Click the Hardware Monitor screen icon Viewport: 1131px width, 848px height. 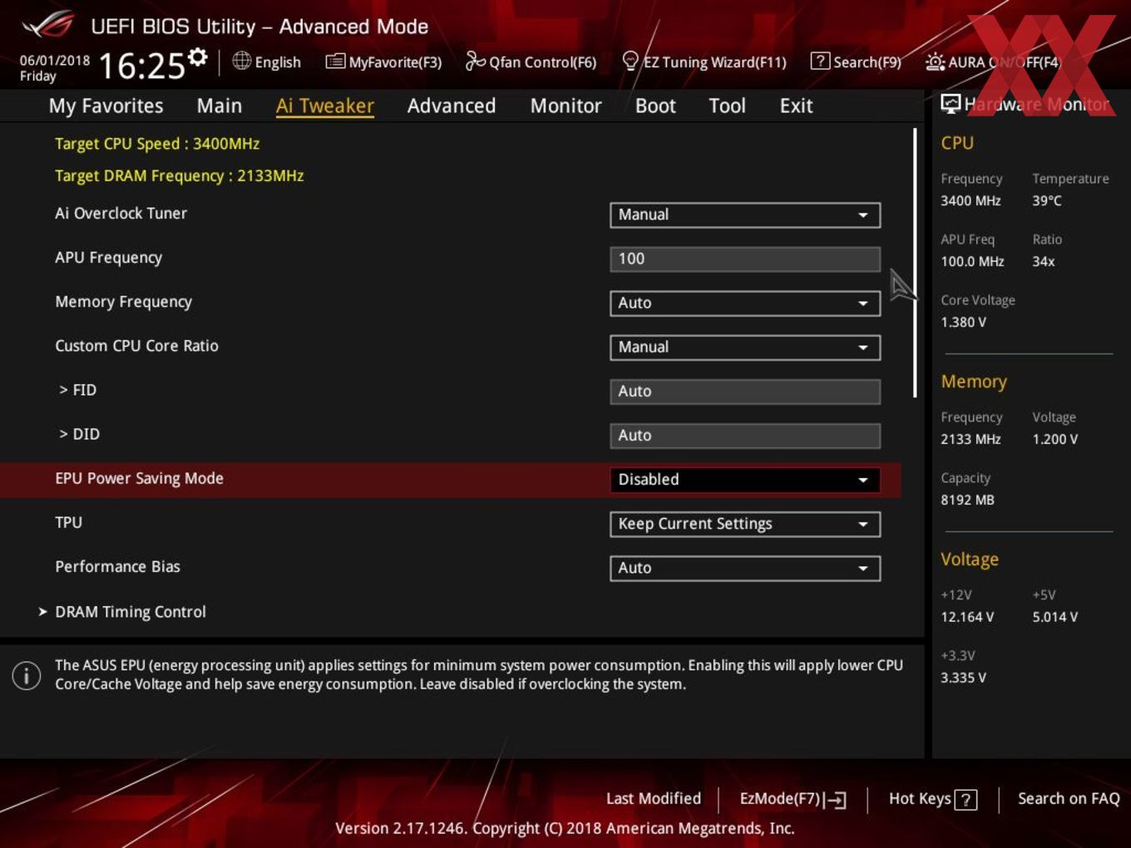(x=951, y=104)
